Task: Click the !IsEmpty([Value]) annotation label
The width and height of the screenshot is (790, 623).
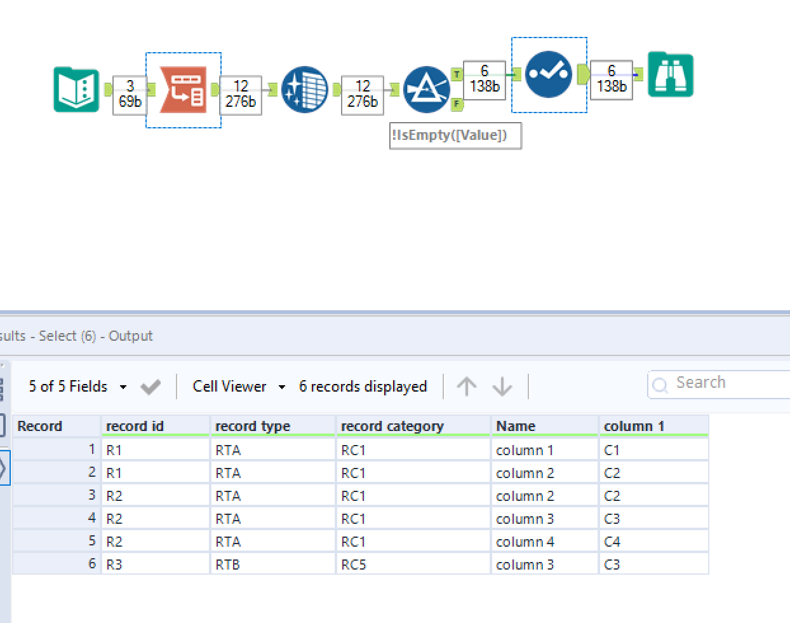Action: [455, 135]
